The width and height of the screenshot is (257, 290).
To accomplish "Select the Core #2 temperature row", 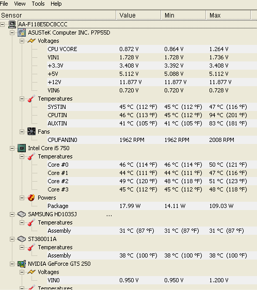I will tap(152, 181).
